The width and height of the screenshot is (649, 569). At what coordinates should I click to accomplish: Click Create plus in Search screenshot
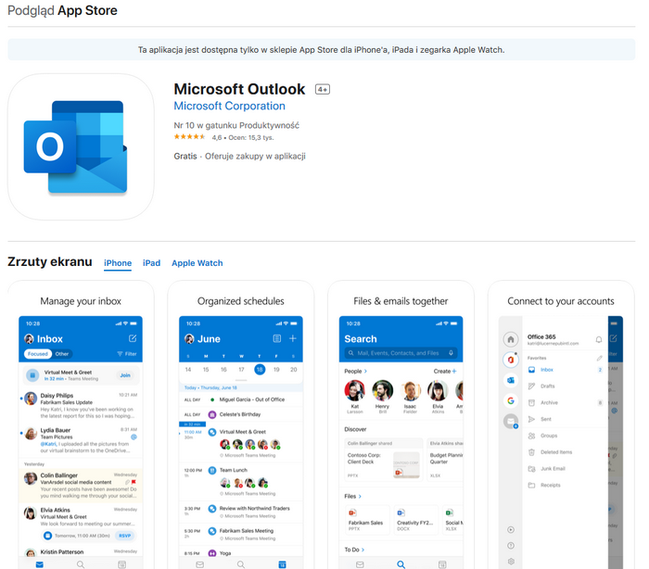coord(445,372)
